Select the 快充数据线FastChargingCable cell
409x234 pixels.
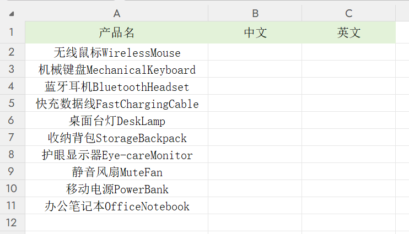click(x=116, y=104)
